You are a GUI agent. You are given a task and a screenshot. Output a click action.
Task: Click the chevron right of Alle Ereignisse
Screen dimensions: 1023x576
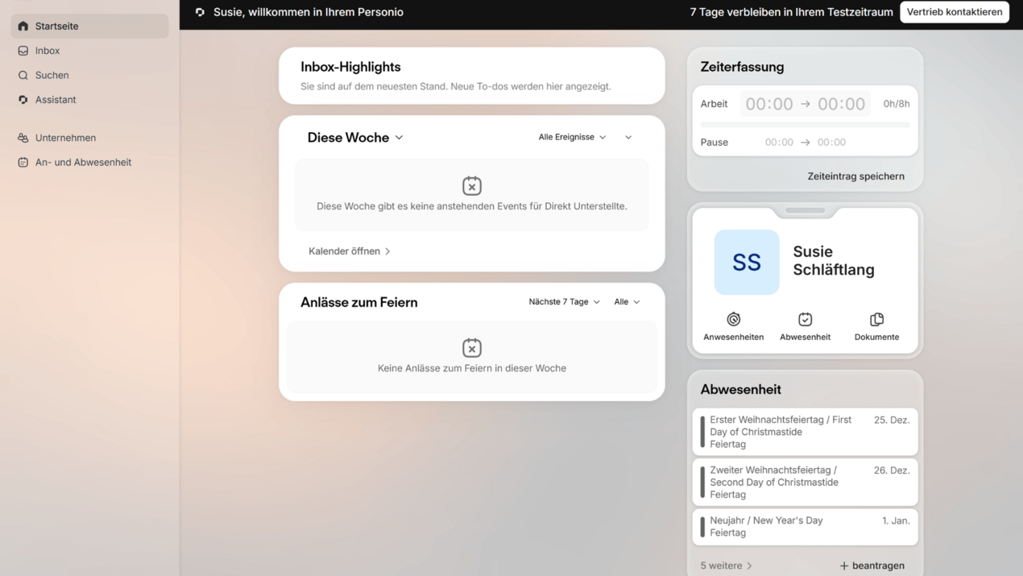[x=628, y=137]
